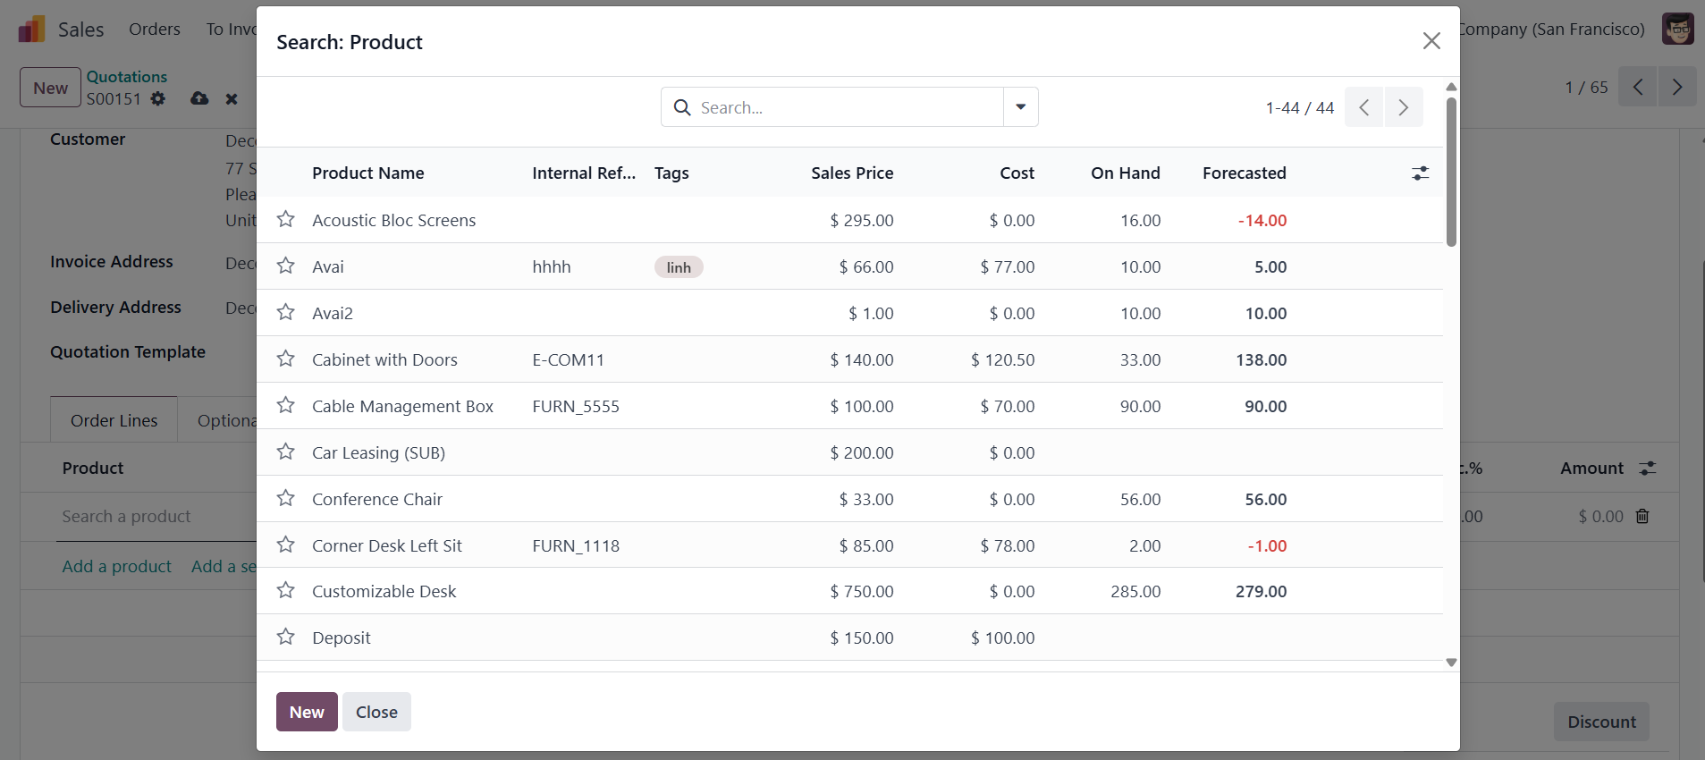Go to next page of products
This screenshot has height=760, width=1705.
[x=1403, y=107]
